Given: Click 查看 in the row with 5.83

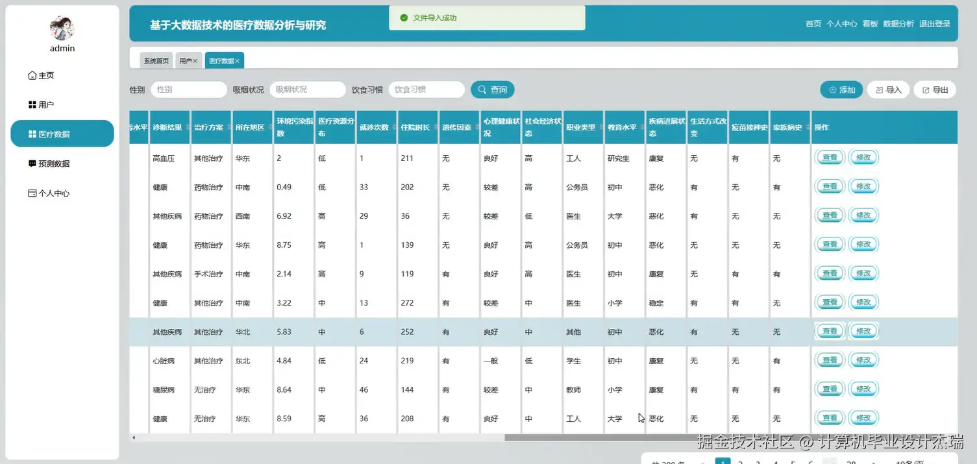Looking at the screenshot, I should (830, 331).
